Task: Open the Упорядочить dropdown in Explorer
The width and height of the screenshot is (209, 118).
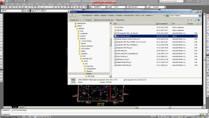Action: [75, 20]
